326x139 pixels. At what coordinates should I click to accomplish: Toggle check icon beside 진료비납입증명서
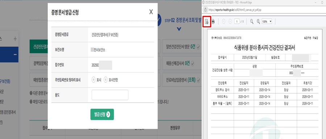click(x=198, y=80)
